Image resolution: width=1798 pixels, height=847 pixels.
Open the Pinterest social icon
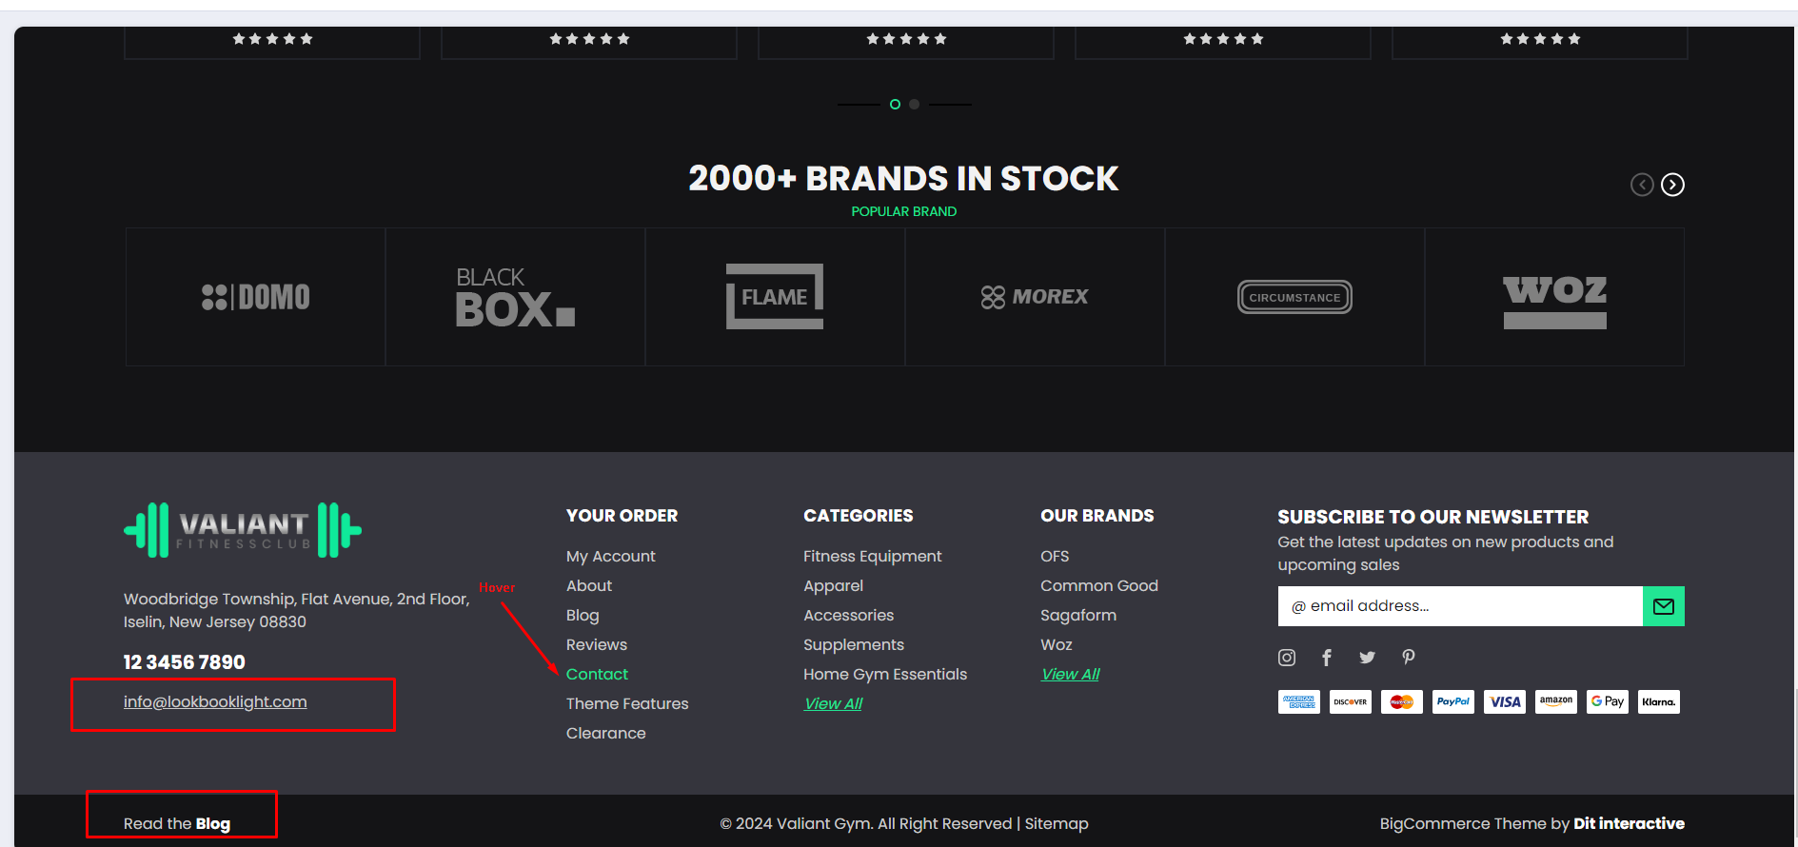1409,658
